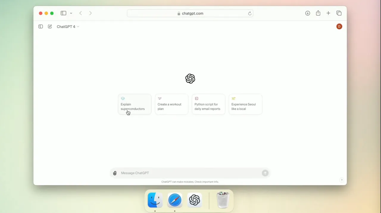Choose Python script for daily email reports
This screenshot has width=381, height=213.
coord(209,104)
